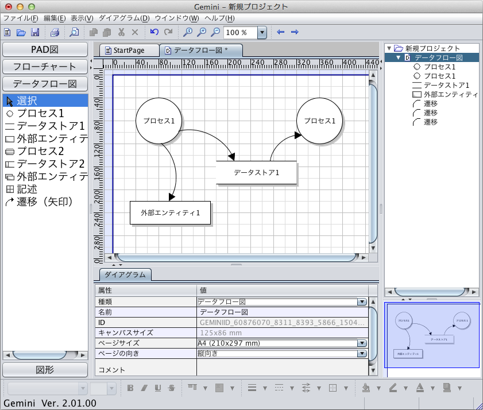Click the paste toolbar icon

coord(107,32)
